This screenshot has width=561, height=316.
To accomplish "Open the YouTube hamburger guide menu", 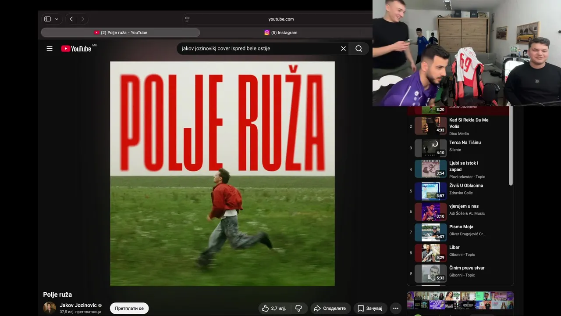I will point(50,49).
